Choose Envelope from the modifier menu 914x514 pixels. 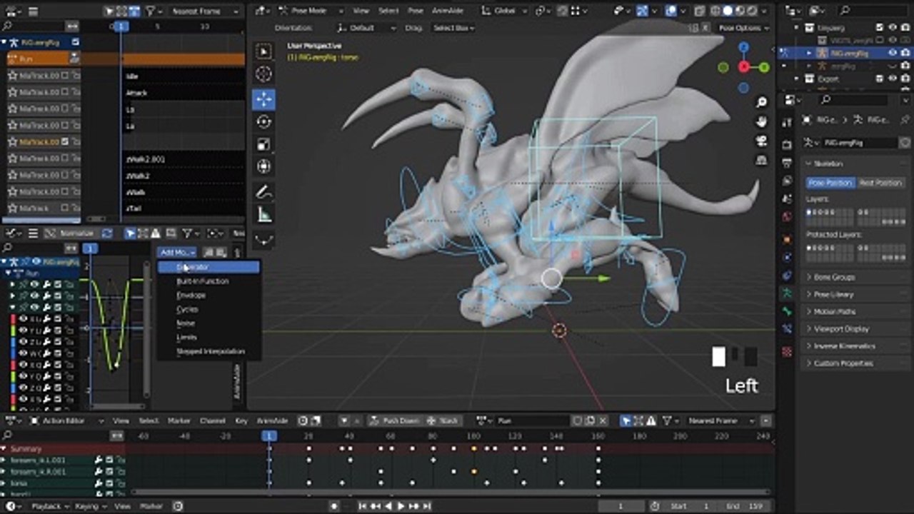(209, 295)
